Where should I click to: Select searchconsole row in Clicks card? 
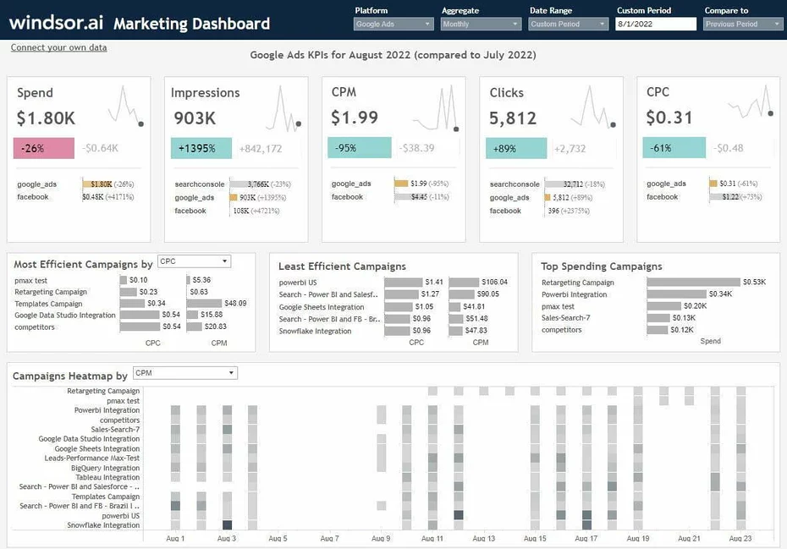[x=548, y=184]
